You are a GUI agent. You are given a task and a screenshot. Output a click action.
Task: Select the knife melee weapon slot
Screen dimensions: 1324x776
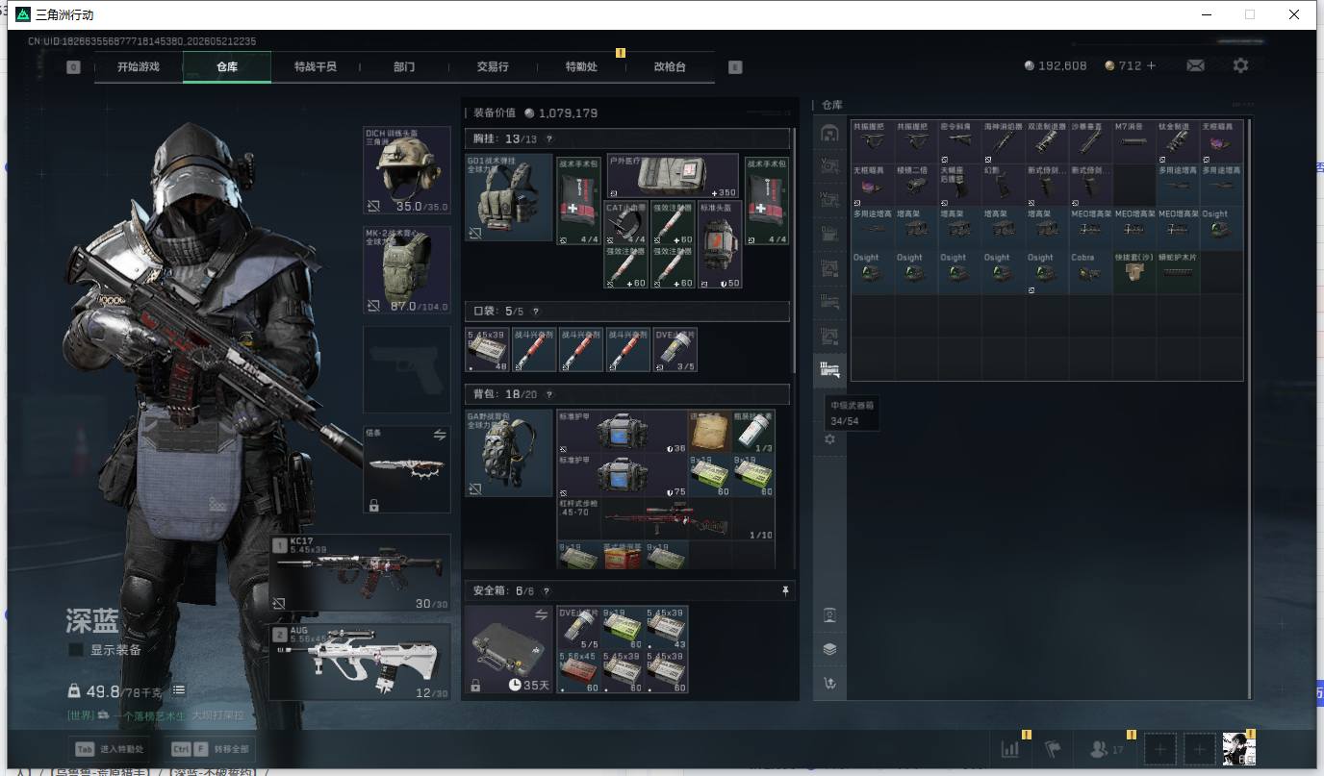tap(407, 470)
